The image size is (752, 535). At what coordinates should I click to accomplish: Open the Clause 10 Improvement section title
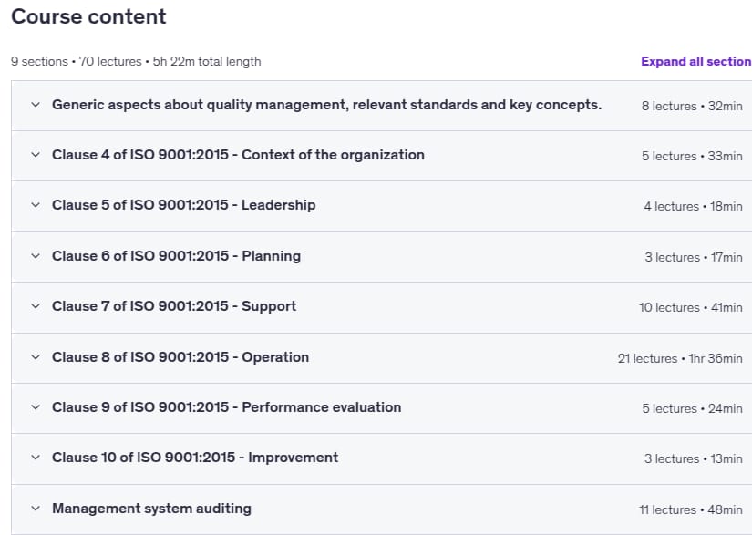click(195, 458)
